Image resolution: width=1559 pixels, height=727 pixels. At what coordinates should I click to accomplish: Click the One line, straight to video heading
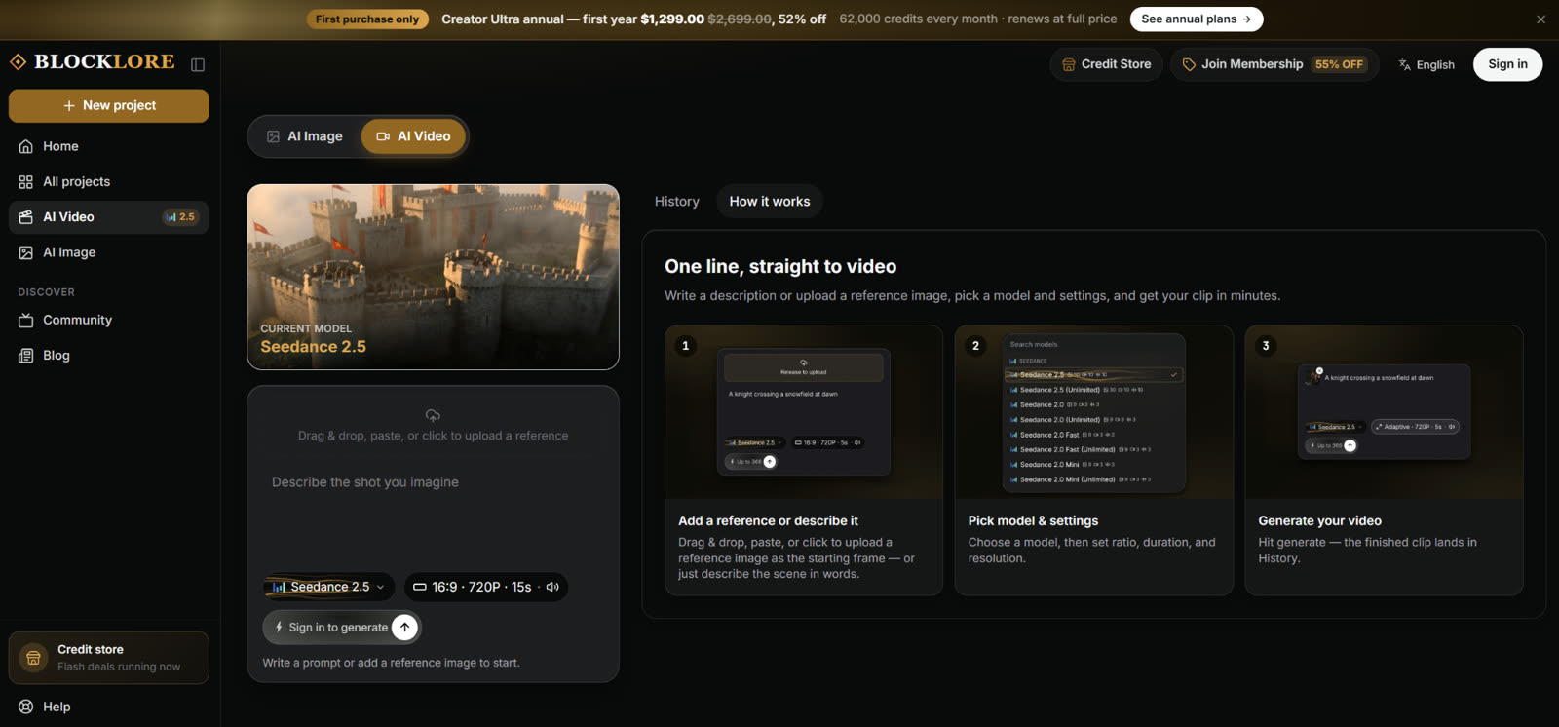[780, 266]
